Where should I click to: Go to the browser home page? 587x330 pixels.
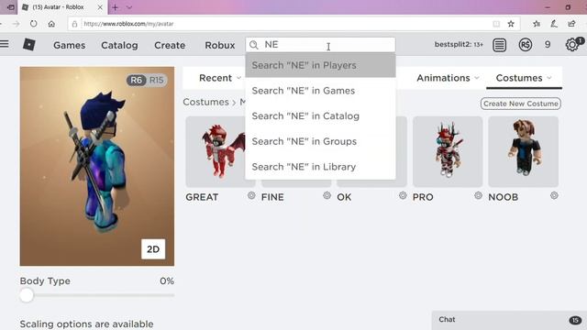pos(51,24)
